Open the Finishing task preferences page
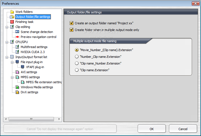This screenshot has width=201, height=136. [24, 22]
